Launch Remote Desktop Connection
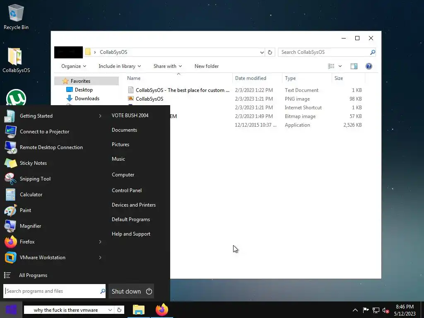The height and width of the screenshot is (318, 424). click(x=53, y=147)
